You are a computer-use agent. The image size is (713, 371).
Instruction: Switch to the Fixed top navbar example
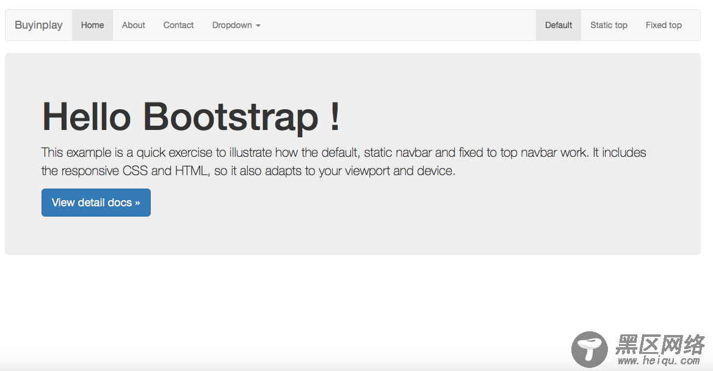pyautogui.click(x=664, y=25)
